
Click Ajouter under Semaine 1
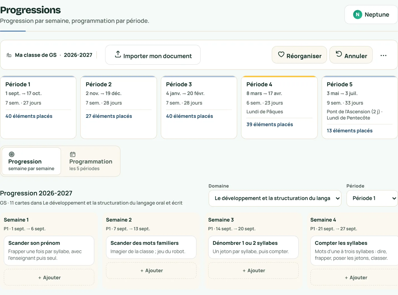click(49, 277)
